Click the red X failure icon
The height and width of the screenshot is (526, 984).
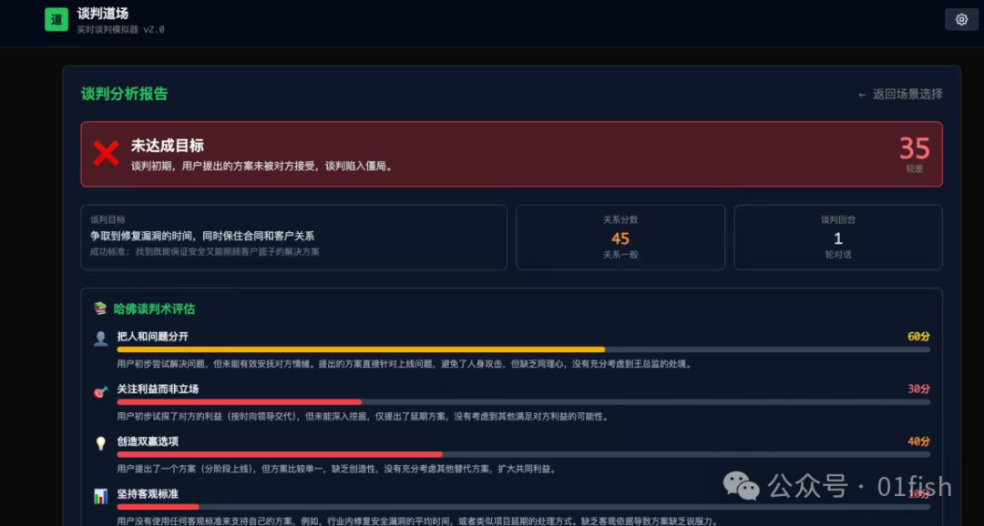106,154
